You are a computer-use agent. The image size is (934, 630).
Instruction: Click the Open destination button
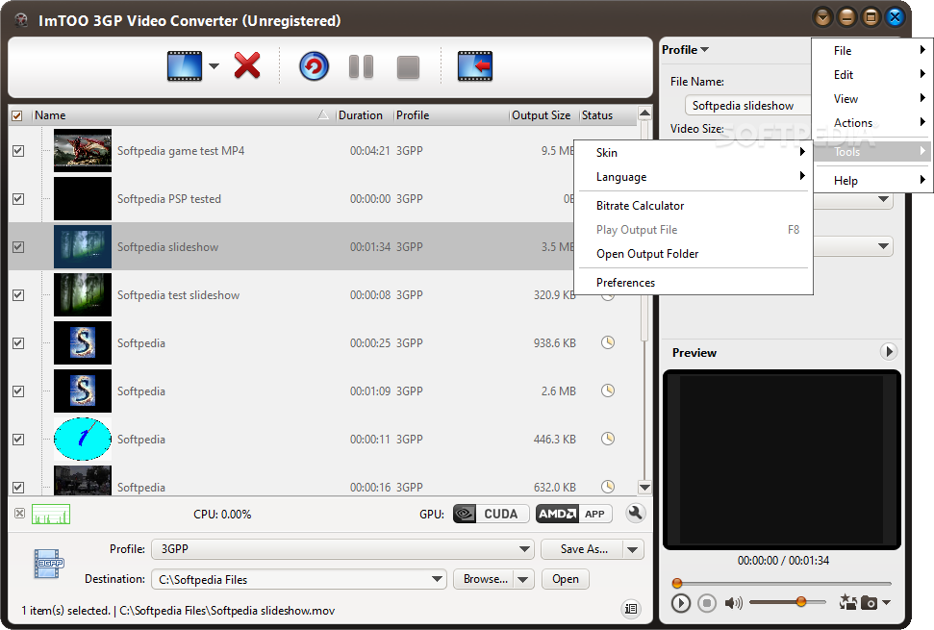click(x=566, y=579)
